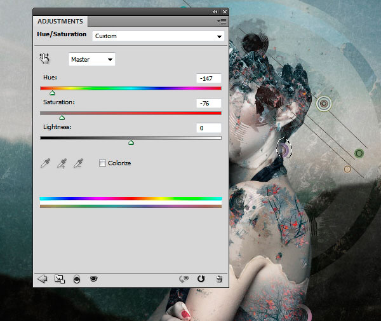Viewport: 381px width, 321px height.
Task: Enable the Colorize checkbox
Action: point(102,163)
